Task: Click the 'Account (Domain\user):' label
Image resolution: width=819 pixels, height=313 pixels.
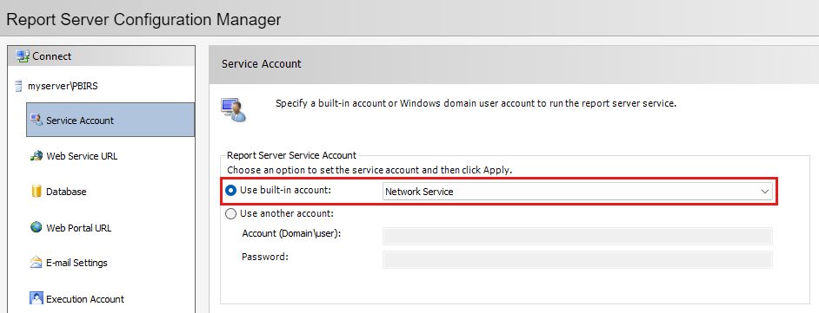Action: (x=291, y=234)
